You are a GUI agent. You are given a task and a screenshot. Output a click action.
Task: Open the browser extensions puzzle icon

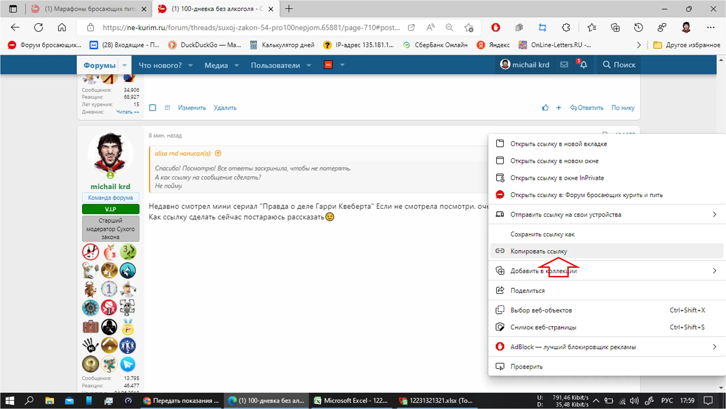coord(566,28)
